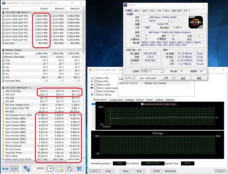Viewport: 228px width, 174px height.
Task: Click the HWiNFO clock reset timer icon
Action: point(50,169)
